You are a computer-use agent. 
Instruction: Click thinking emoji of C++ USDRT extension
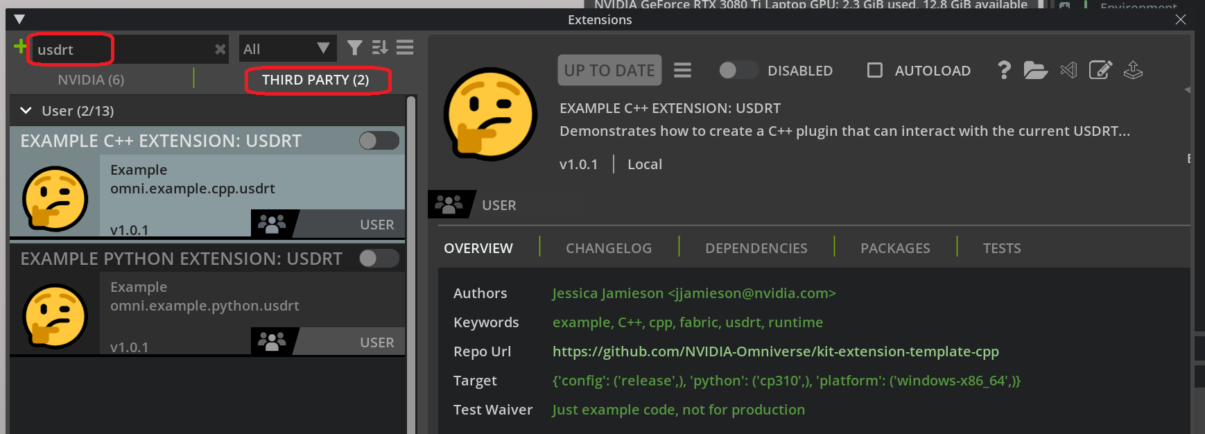point(55,198)
